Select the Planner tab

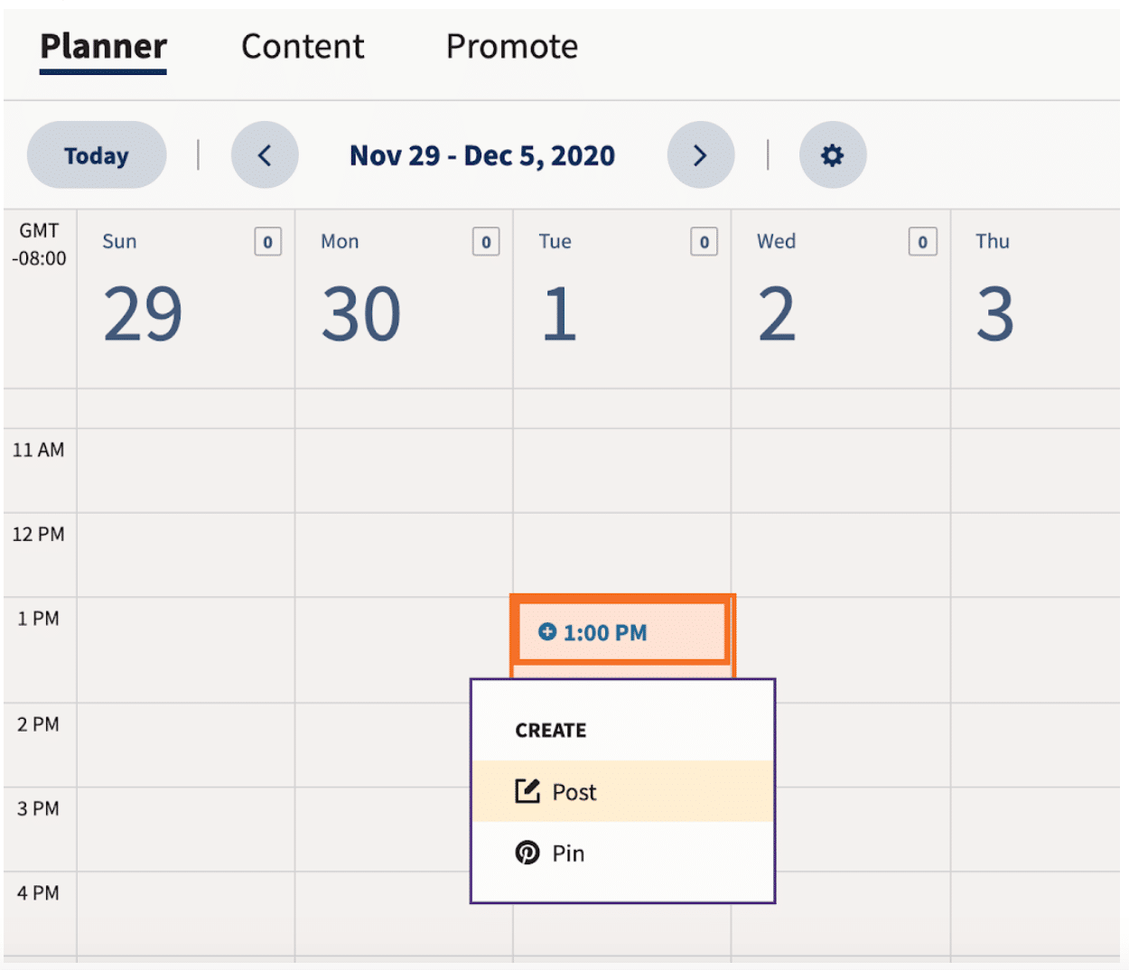(103, 47)
